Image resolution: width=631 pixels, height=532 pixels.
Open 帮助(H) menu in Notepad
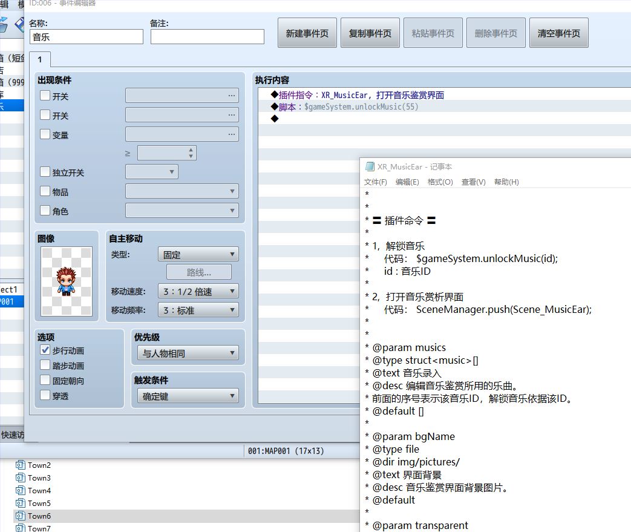click(x=506, y=182)
